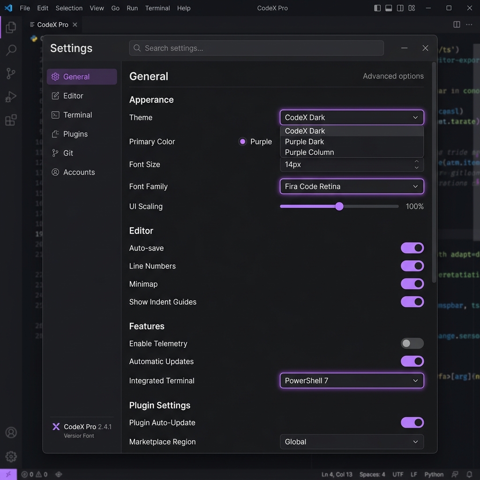Open the Terminal menu
The height and width of the screenshot is (480, 480).
pos(157,8)
